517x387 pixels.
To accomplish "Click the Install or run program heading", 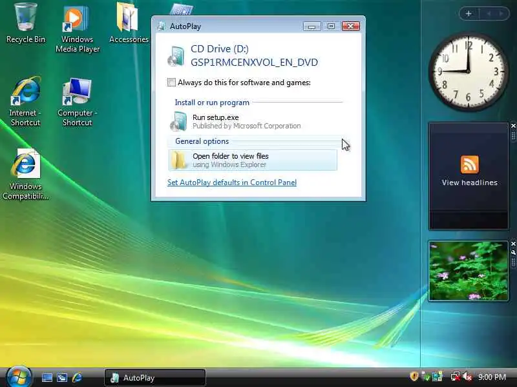I will 212,103.
